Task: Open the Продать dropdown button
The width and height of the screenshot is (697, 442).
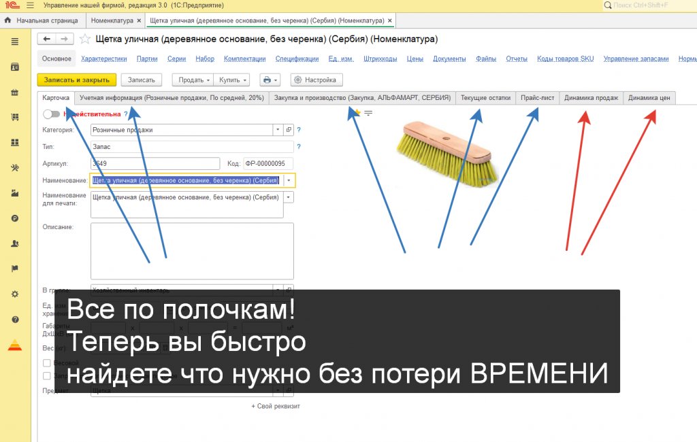Action: 193,80
